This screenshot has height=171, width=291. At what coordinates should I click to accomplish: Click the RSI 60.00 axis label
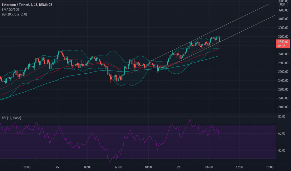click(x=282, y=133)
